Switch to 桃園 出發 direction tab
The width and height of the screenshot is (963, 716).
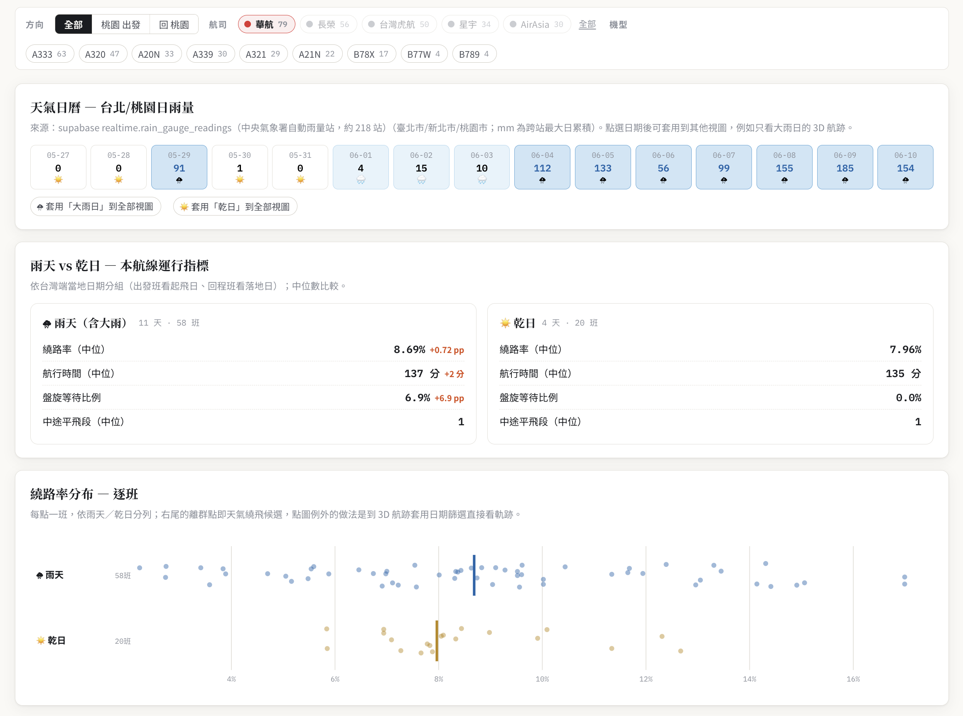tap(120, 24)
